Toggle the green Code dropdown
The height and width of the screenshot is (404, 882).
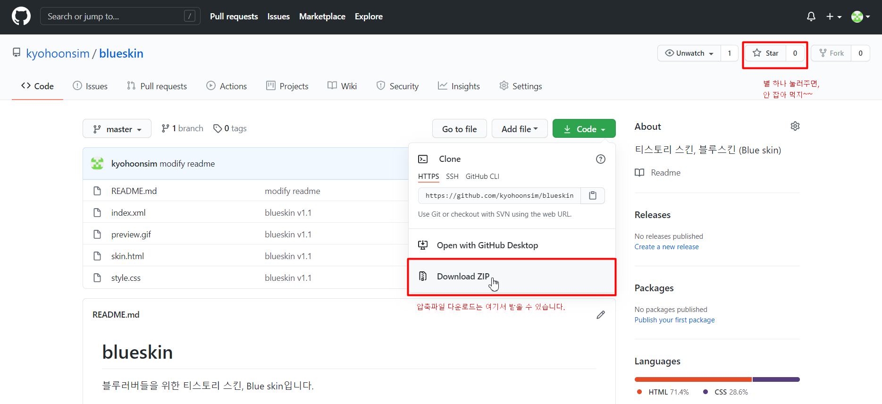(x=584, y=128)
